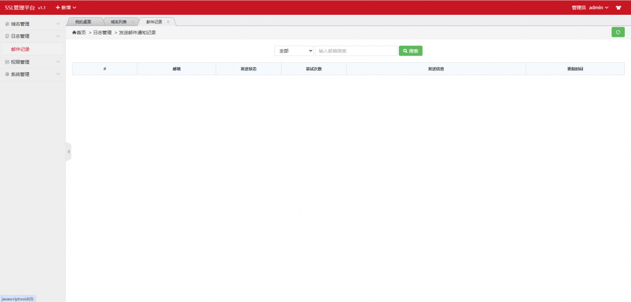Screen dimensions: 631x302
Task: Switch to the 我的桌面 tab
Action: 83,22
